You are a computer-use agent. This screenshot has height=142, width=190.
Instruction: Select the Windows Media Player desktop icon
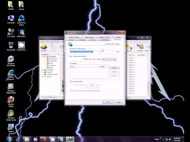[x=11, y=88]
